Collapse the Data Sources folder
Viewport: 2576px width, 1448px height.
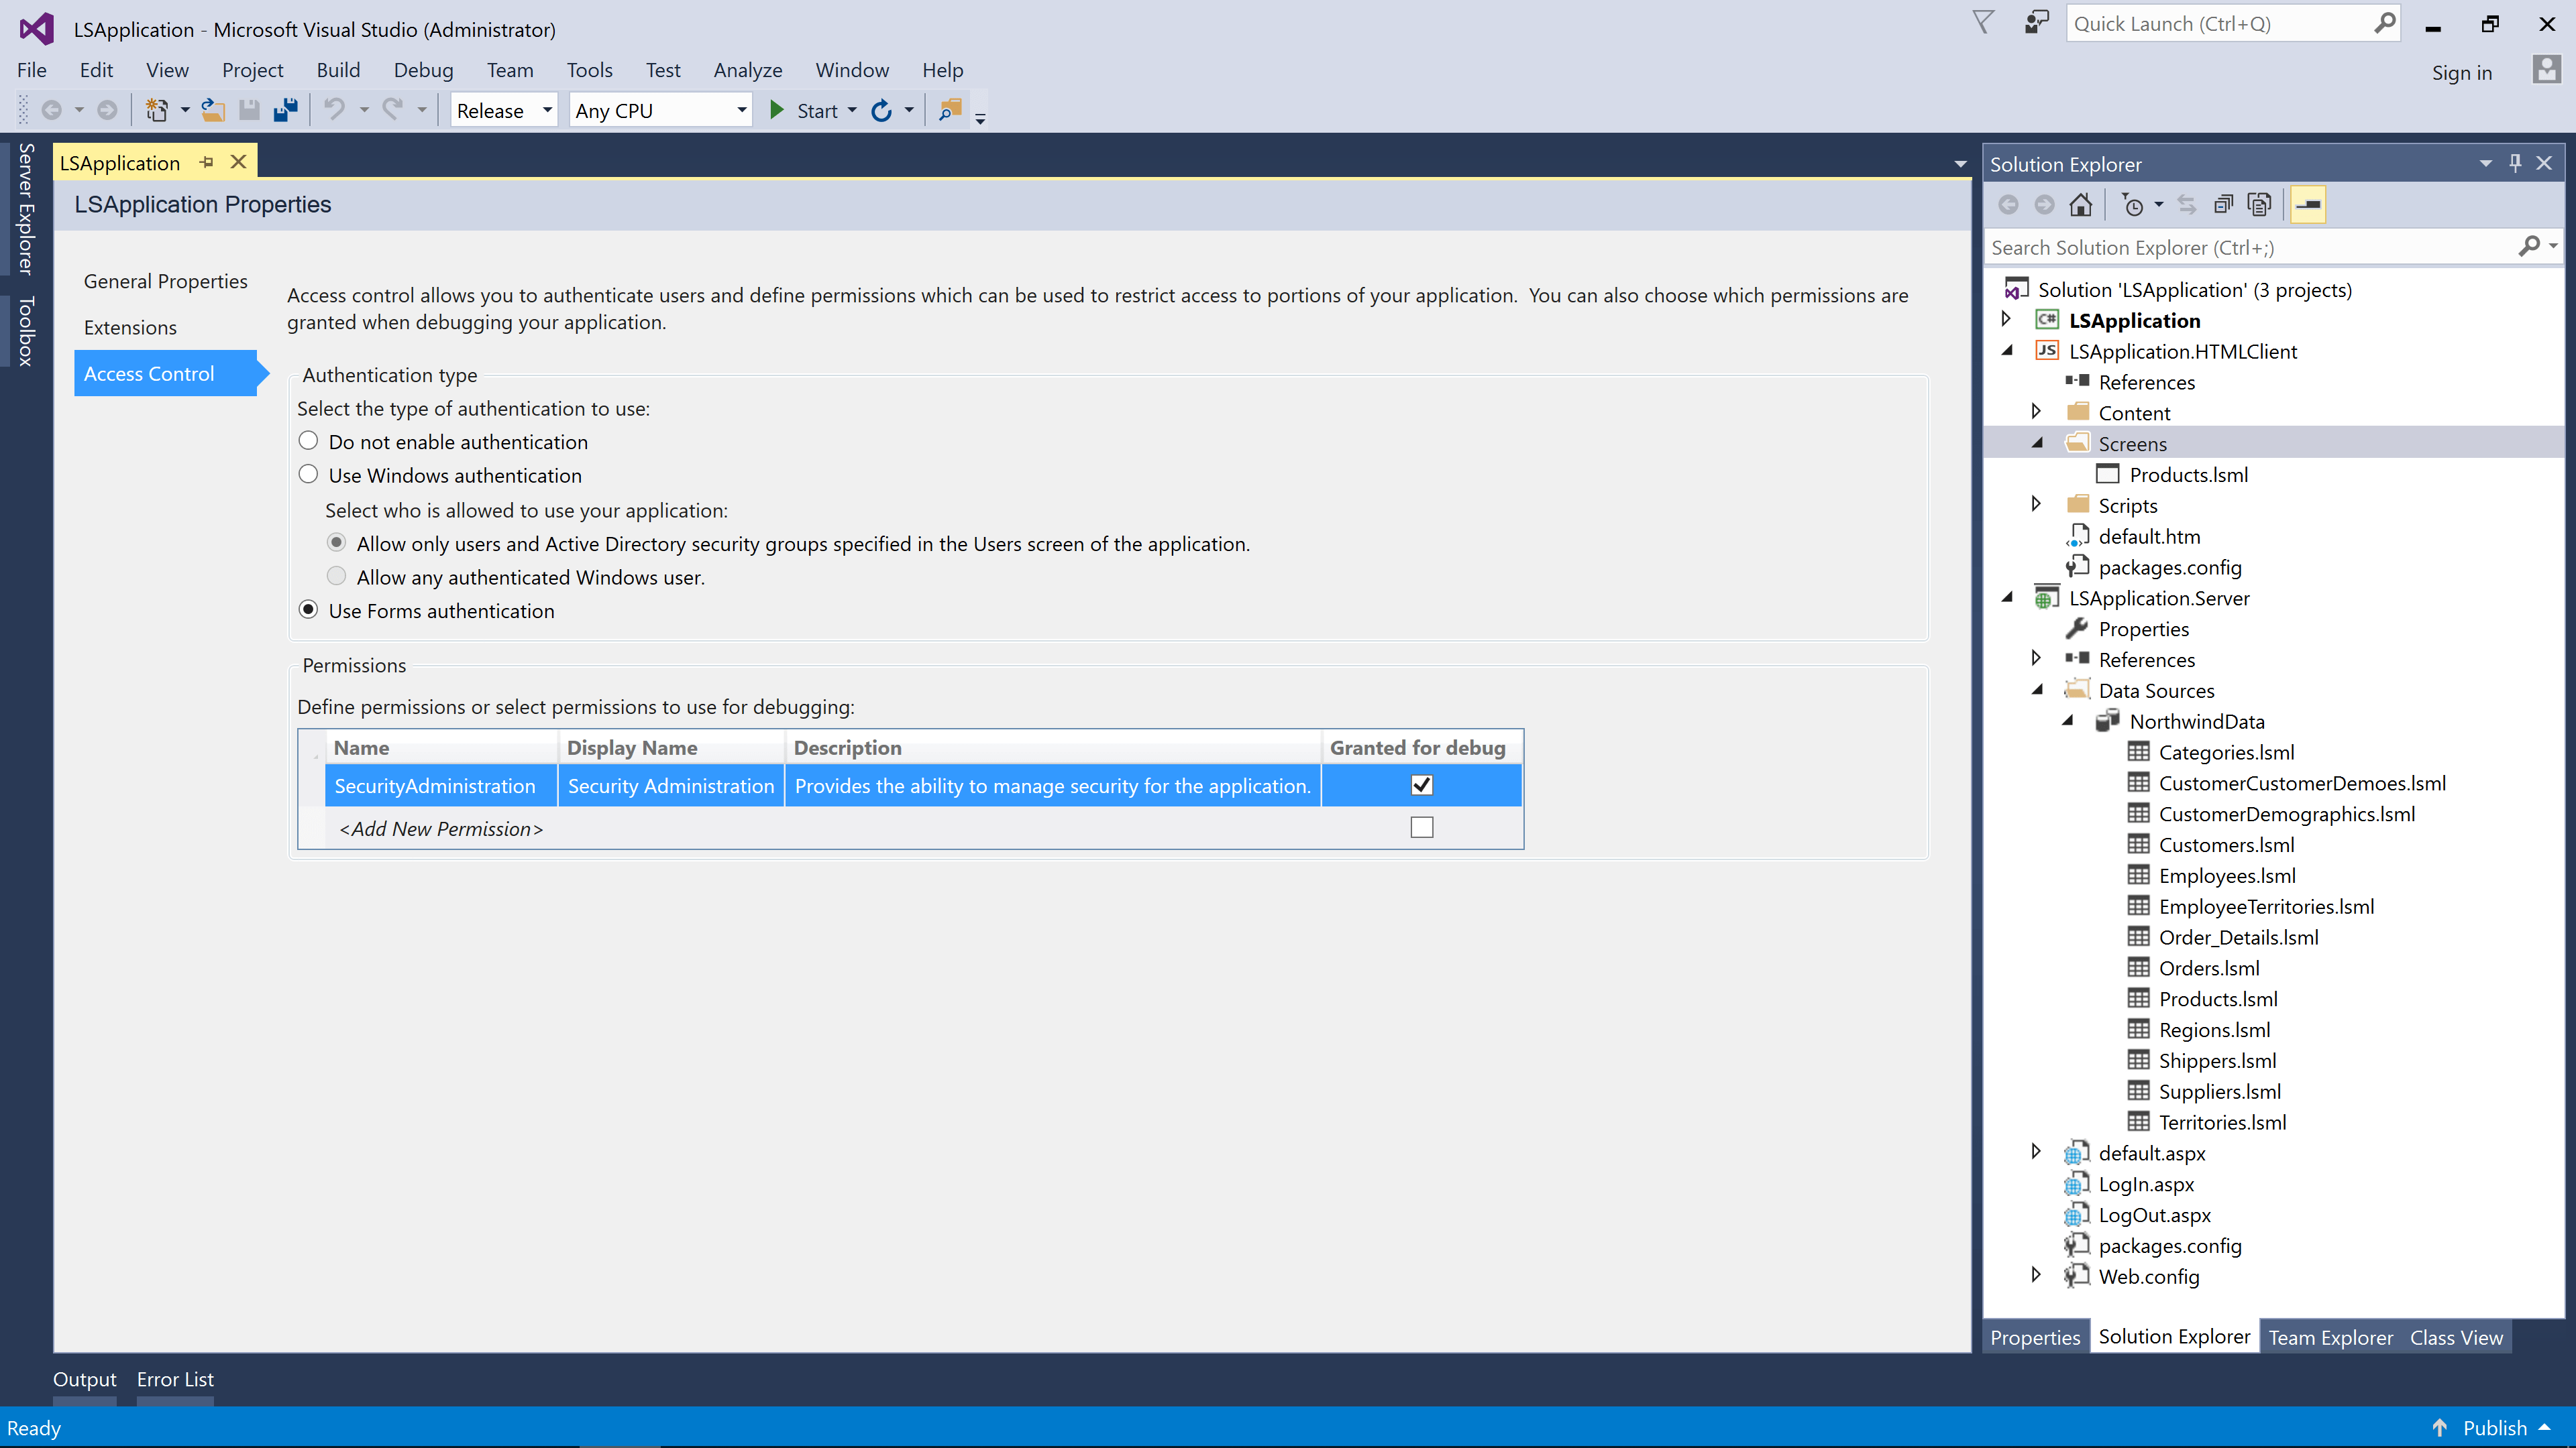(2037, 690)
